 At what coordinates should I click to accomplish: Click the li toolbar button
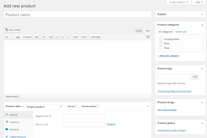point(68,37)
